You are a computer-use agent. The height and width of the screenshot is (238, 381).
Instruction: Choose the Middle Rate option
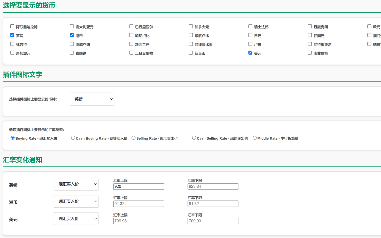[x=254, y=137]
